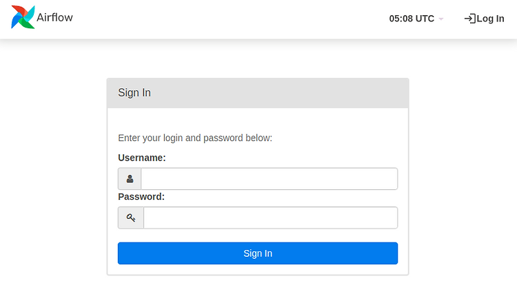Click the key icon beside Password
517x283 pixels.
pos(131,218)
